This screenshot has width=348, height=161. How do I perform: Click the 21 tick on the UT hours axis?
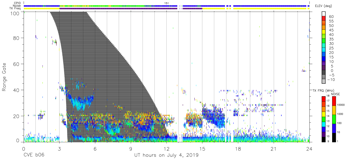tap(273, 149)
